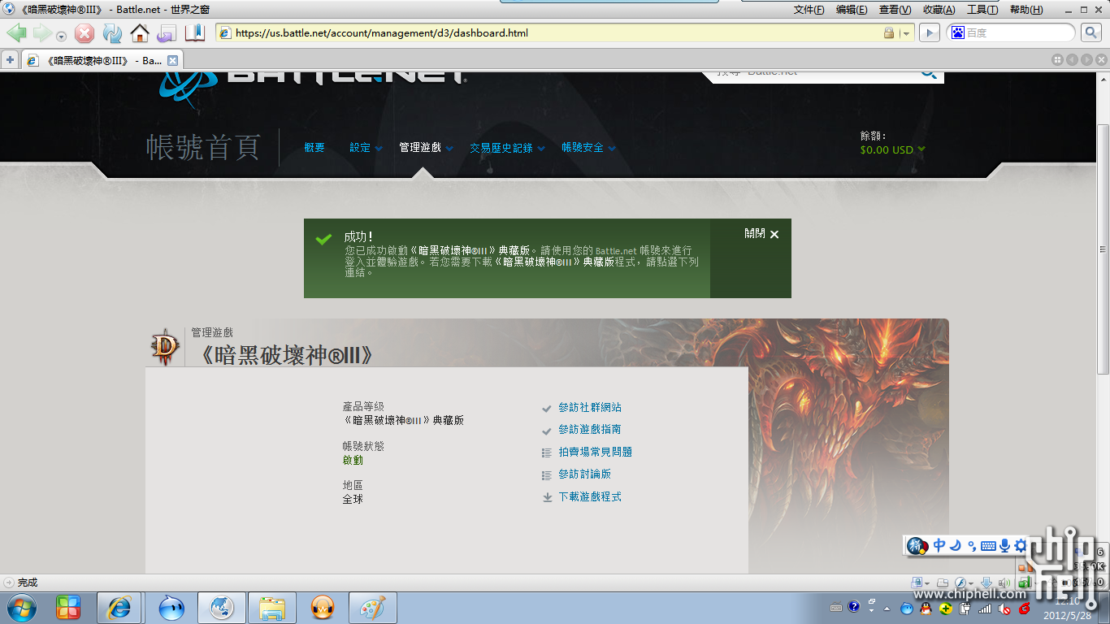Expand the address bar URL dropdown

pos(906,34)
